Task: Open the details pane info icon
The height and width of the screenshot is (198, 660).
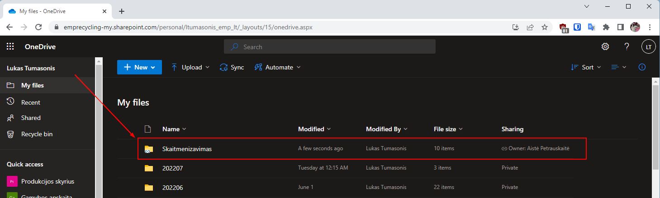Action: (x=641, y=67)
